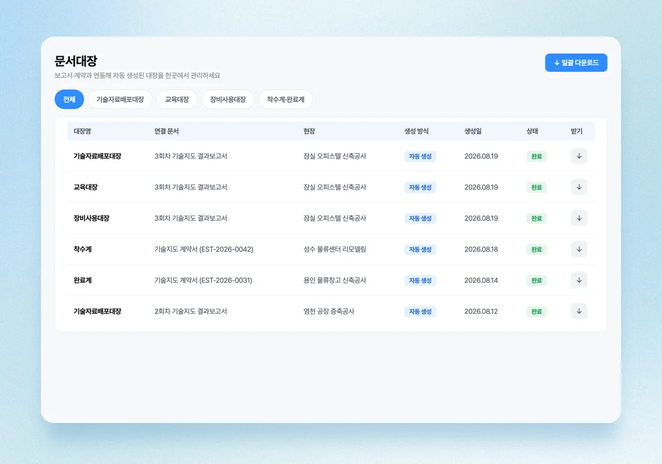
Task: Click 영천 공장 증축공사 site cell
Action: coord(329,311)
